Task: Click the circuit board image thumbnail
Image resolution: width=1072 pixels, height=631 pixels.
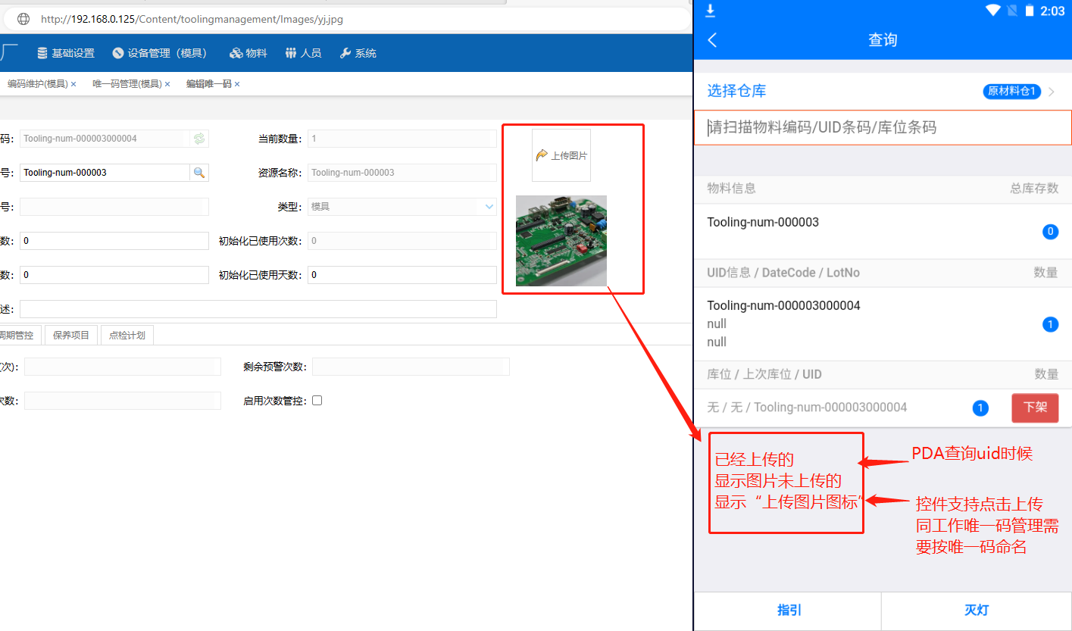Action: point(561,241)
